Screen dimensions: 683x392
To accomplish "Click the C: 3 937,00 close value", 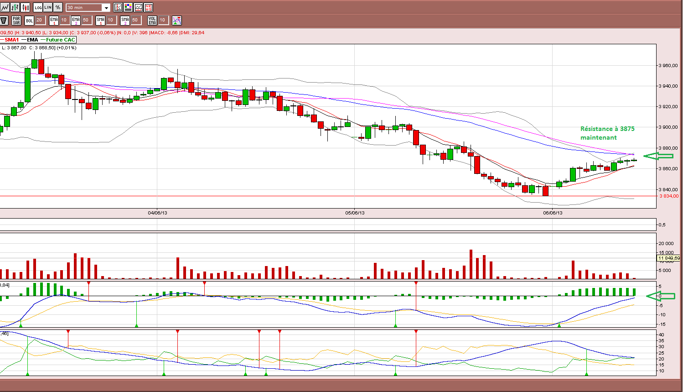I will (x=83, y=33).
